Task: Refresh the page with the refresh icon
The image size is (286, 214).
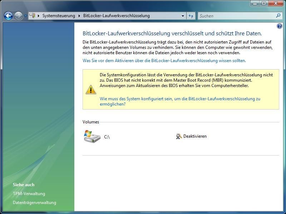Action: pyautogui.click(x=190, y=16)
